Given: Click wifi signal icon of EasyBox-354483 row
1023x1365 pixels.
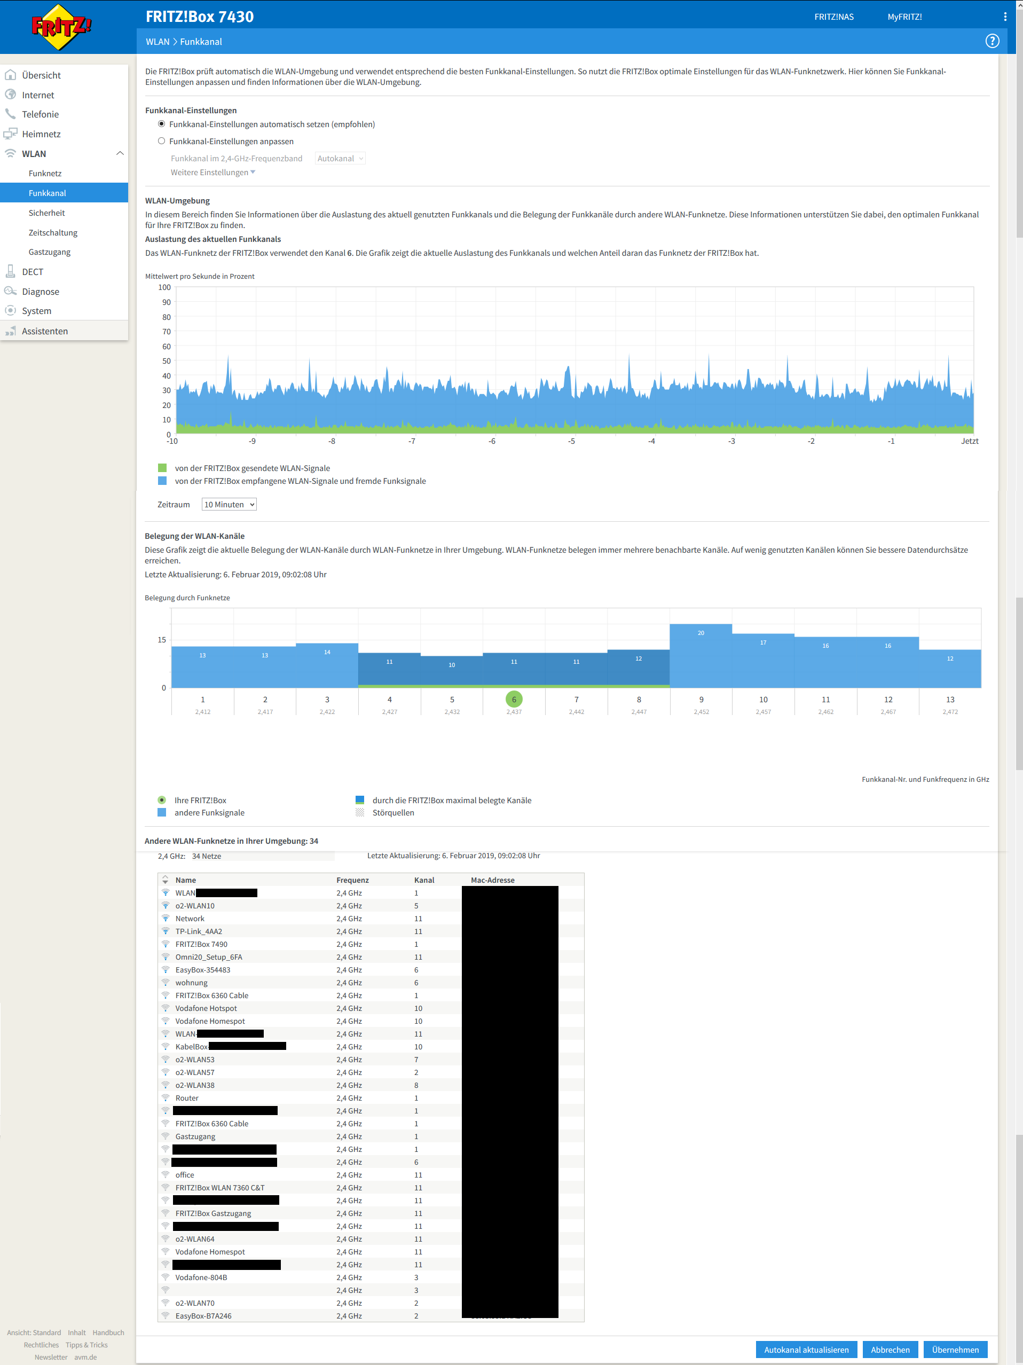Looking at the screenshot, I should (166, 969).
